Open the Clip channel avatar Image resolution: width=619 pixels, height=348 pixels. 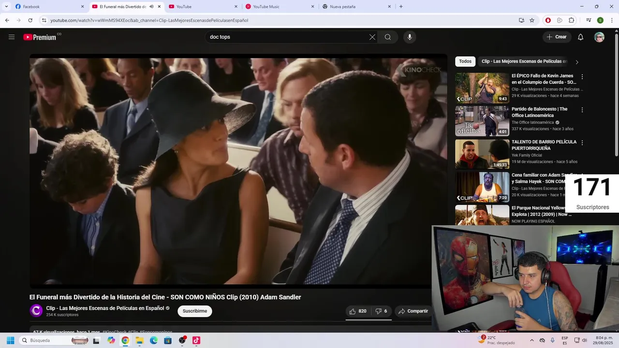click(x=36, y=311)
